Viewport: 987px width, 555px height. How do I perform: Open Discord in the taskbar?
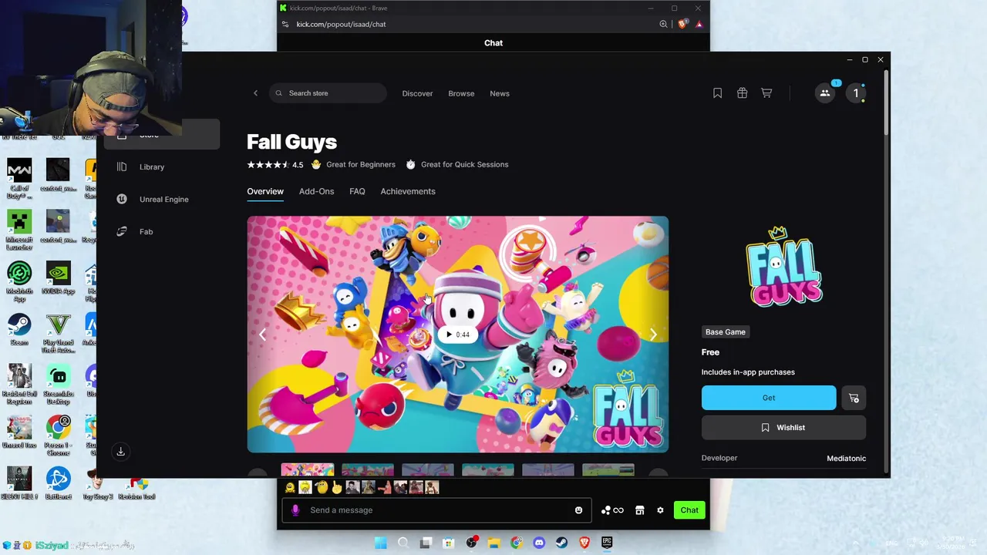(x=539, y=543)
